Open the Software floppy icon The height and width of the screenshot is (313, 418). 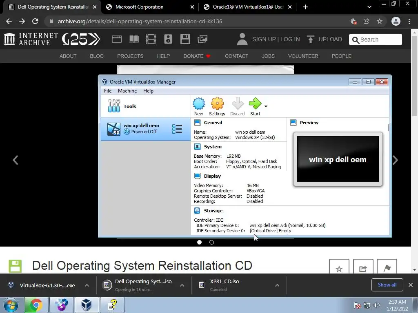(x=185, y=39)
